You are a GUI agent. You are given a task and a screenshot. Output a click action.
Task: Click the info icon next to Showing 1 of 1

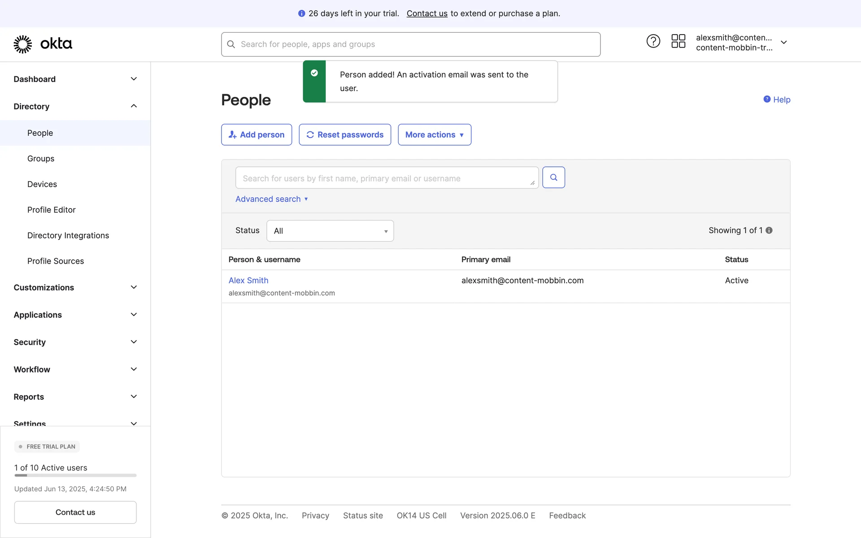click(769, 230)
